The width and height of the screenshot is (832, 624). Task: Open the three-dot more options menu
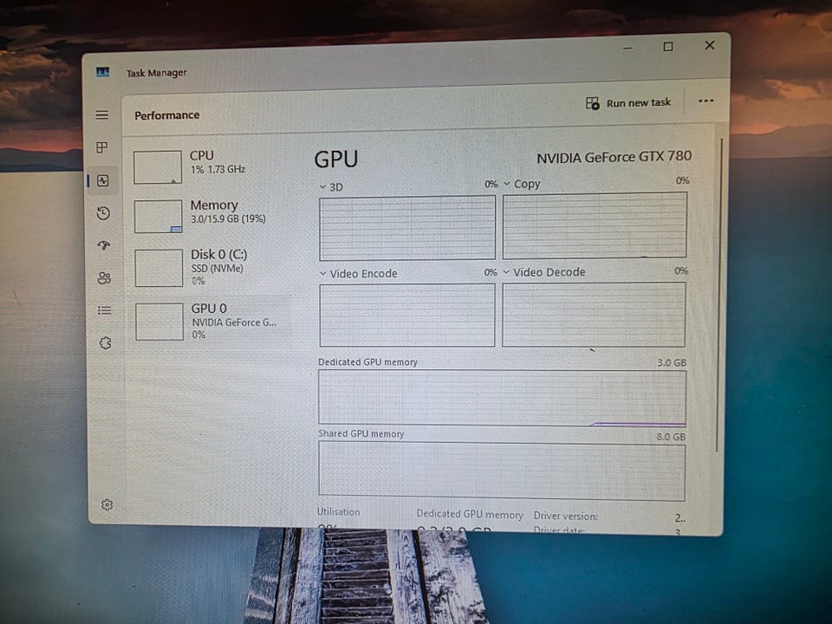tap(705, 101)
